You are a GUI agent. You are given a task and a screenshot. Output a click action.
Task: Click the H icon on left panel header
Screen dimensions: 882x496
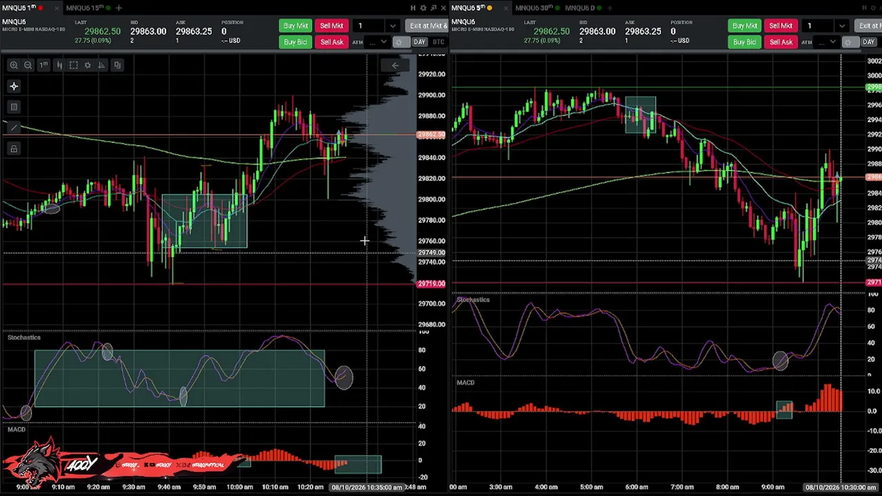[413, 8]
